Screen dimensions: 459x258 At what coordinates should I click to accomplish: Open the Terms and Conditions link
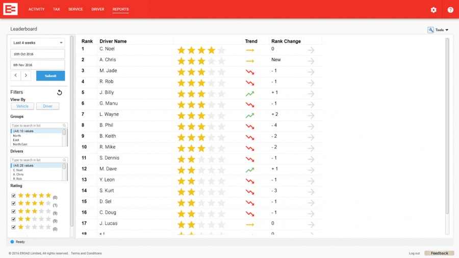pos(86,253)
